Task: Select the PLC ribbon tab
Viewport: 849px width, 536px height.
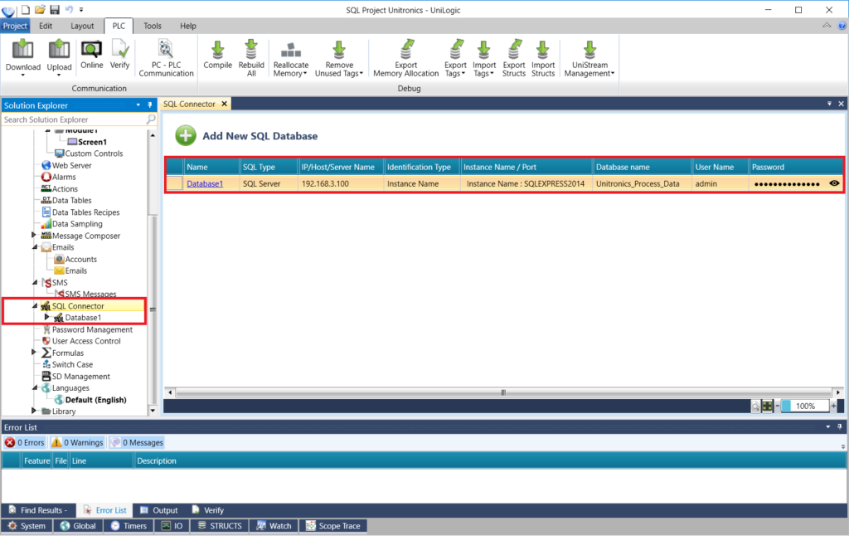Action: pyautogui.click(x=119, y=26)
